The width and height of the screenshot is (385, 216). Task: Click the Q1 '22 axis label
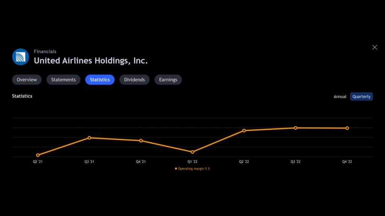point(192,162)
